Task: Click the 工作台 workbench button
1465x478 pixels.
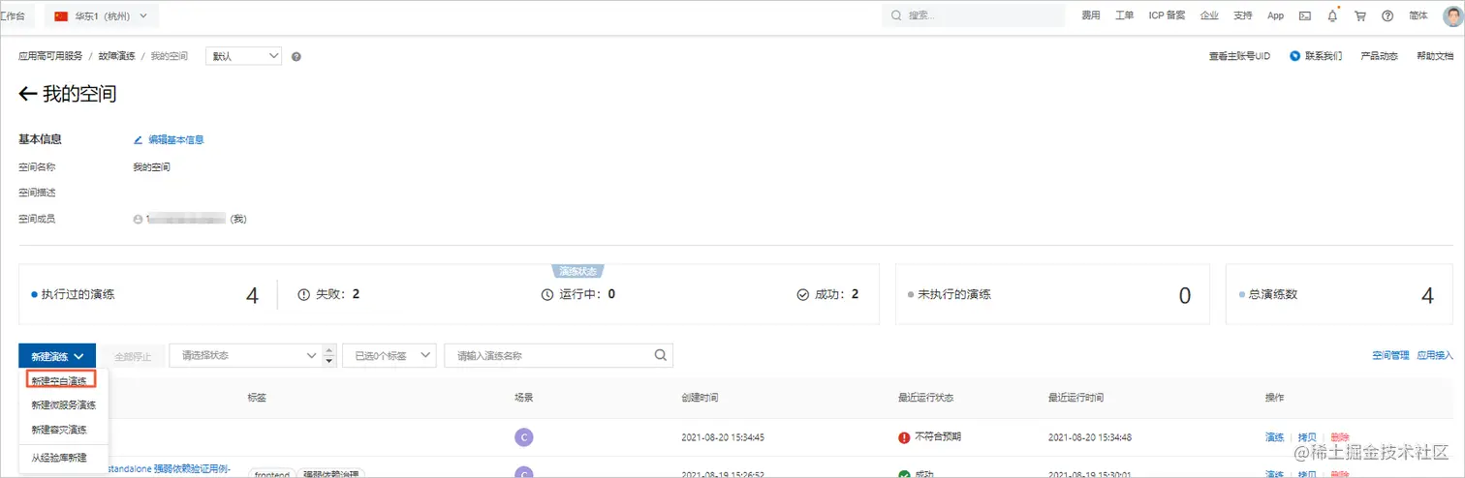Action: point(14,15)
